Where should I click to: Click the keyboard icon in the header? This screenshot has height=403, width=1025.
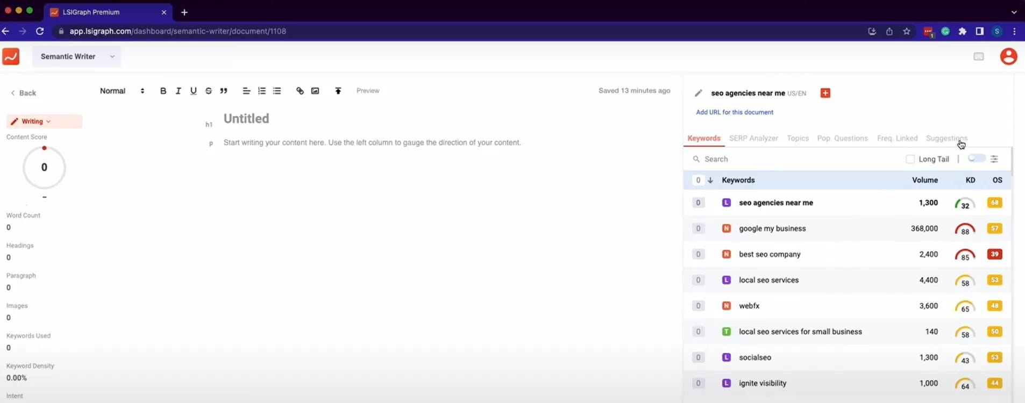[x=978, y=56]
